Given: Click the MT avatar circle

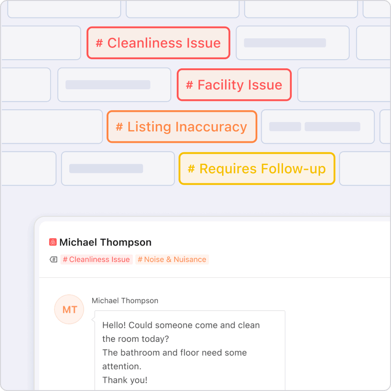Looking at the screenshot, I should tap(69, 310).
